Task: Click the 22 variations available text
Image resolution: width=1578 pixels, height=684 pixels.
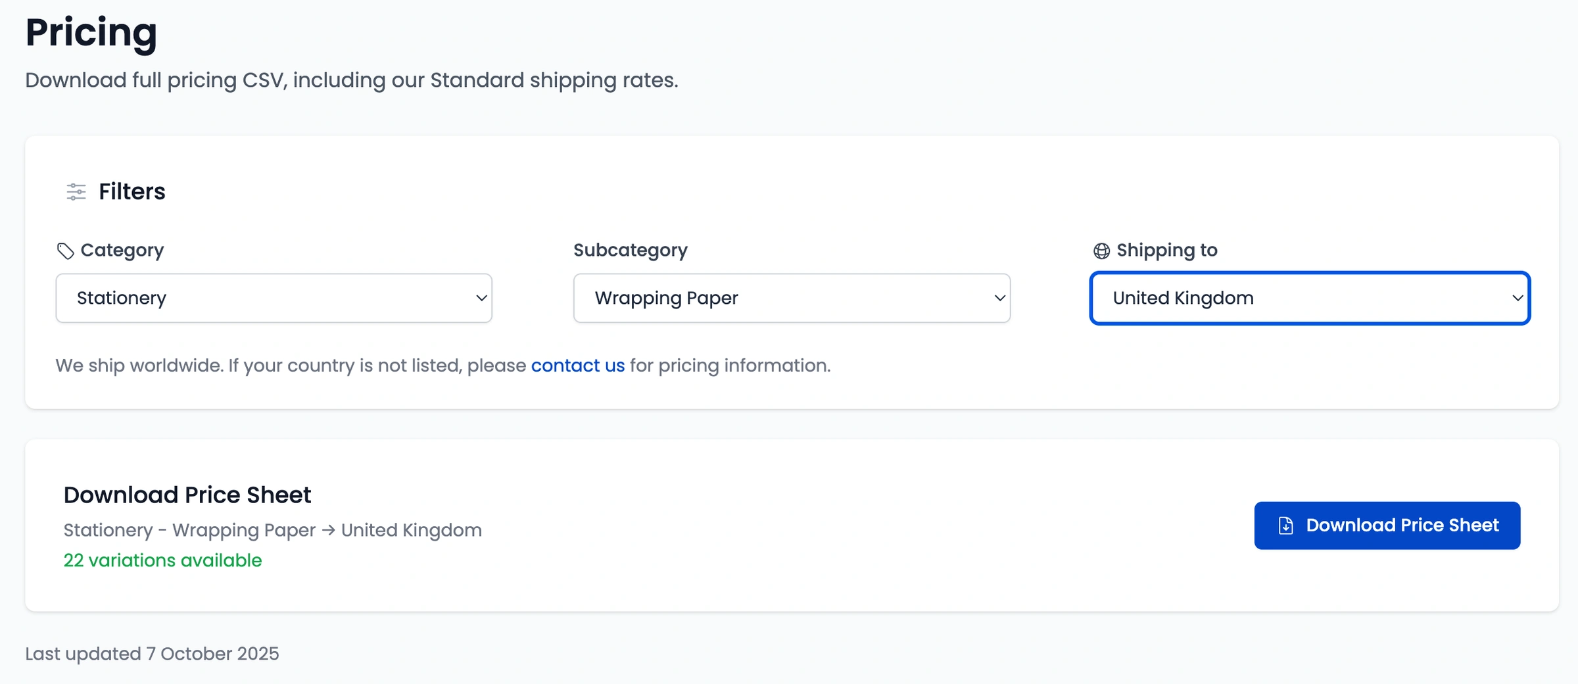Action: coord(162,560)
